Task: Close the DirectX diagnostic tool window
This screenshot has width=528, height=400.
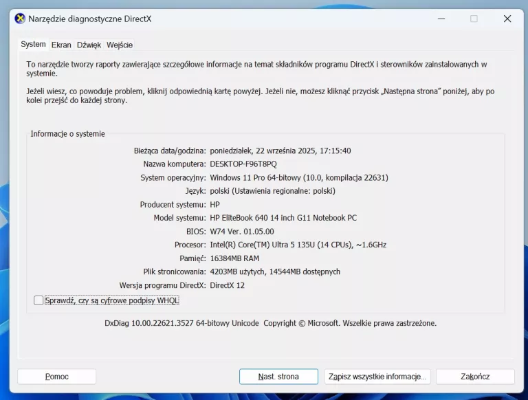Action: tap(507, 19)
